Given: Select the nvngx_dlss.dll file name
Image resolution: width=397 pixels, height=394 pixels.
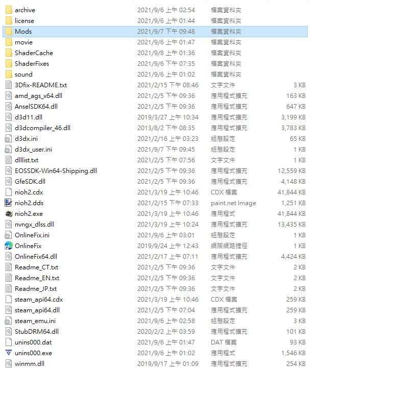Looking at the screenshot, I should point(34,224).
